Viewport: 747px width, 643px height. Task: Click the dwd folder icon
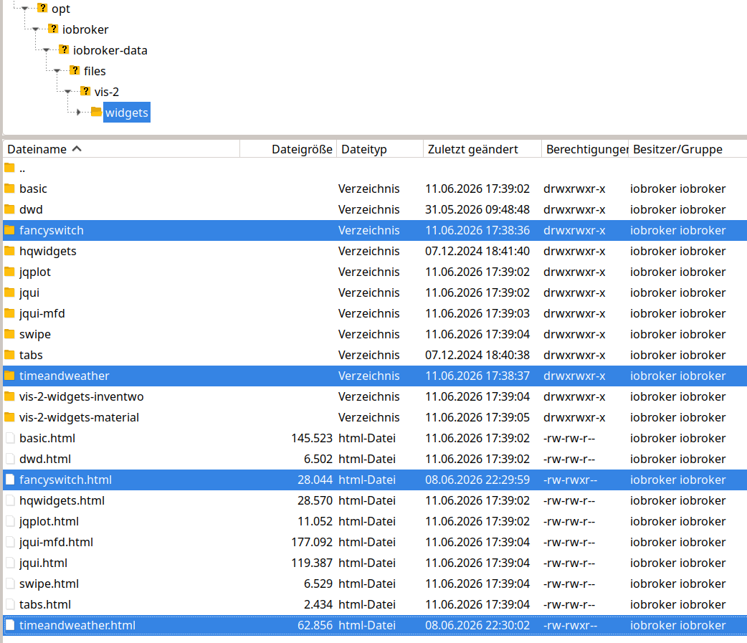tap(9, 209)
